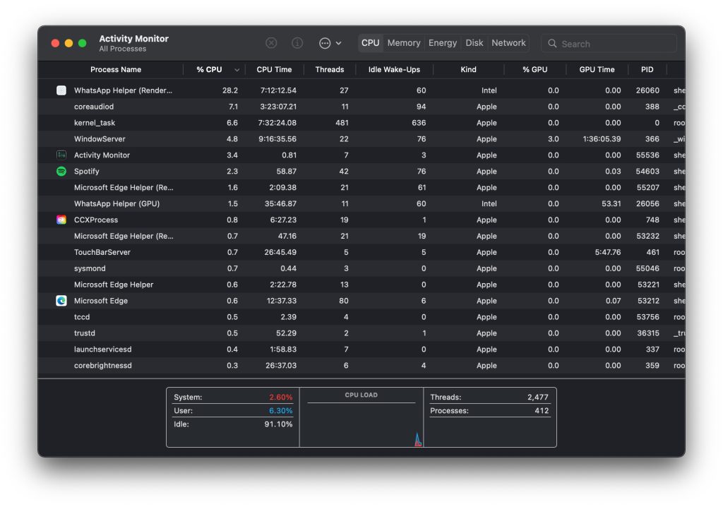723x507 pixels.
Task: Sort by Kind column header
Action: pyautogui.click(x=468, y=70)
